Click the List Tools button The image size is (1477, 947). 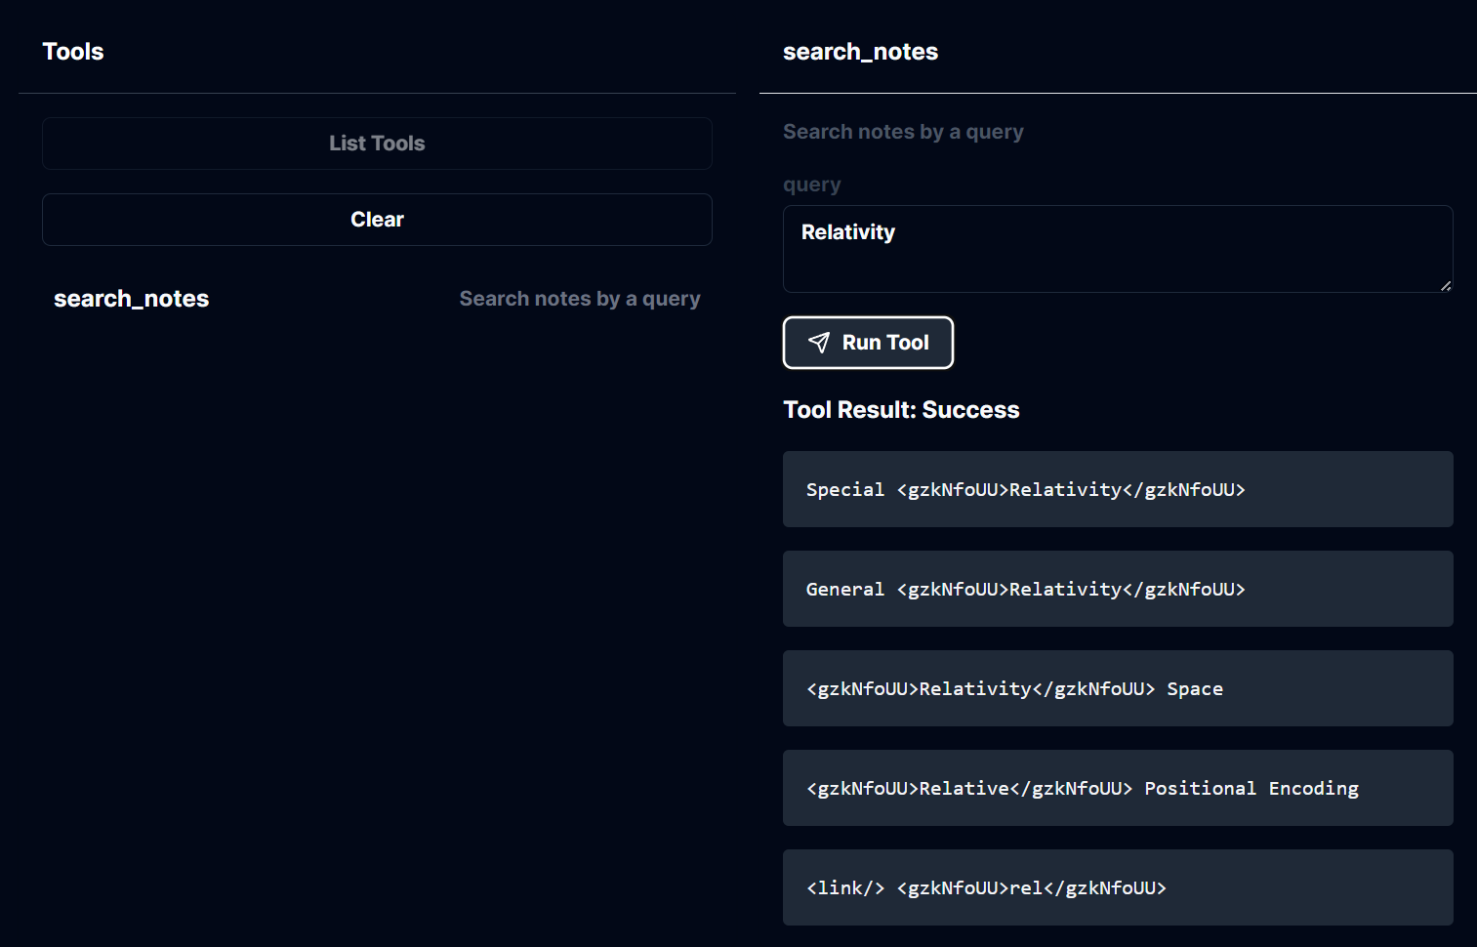[377, 144]
